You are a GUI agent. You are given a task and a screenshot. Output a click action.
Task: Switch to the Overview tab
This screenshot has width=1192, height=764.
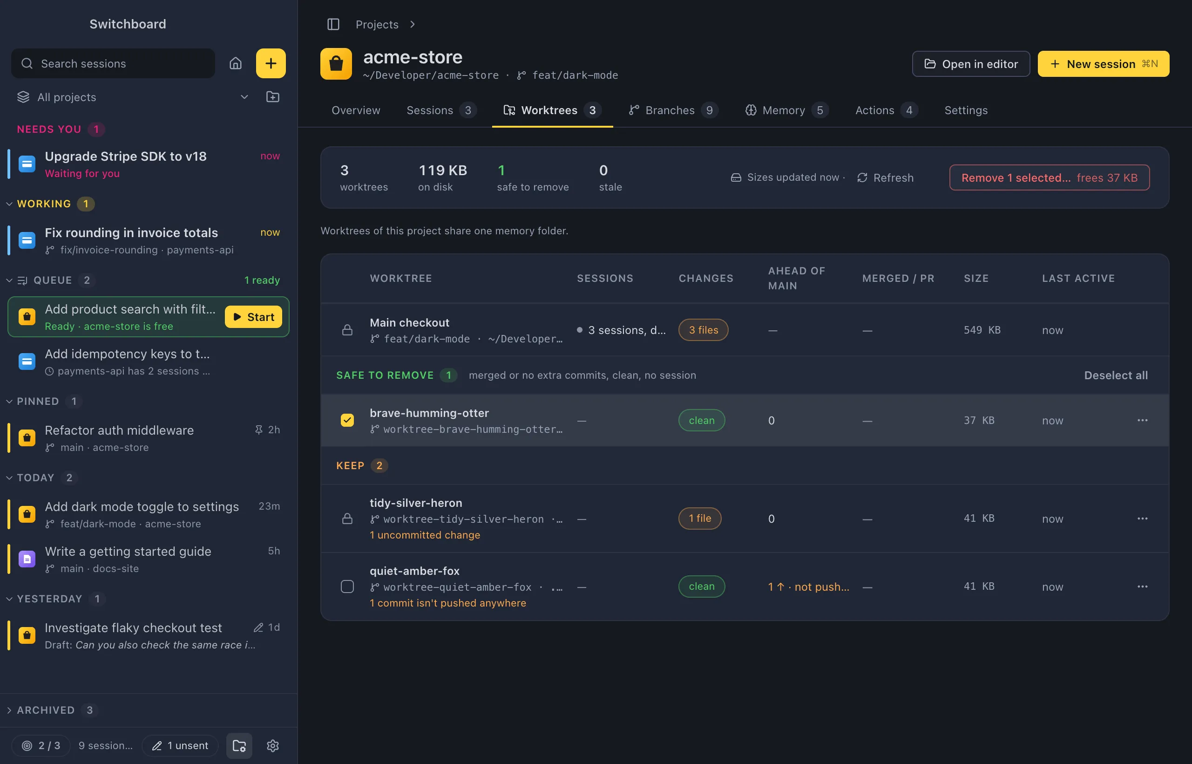[356, 110]
